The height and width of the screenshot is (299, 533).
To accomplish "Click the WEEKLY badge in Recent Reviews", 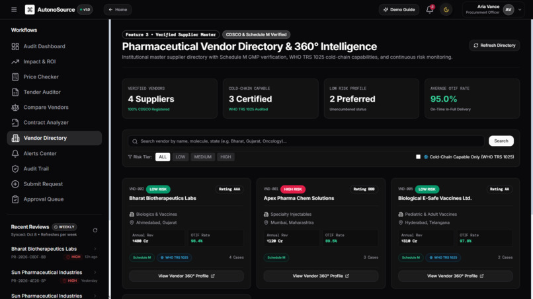I will tap(64, 226).
